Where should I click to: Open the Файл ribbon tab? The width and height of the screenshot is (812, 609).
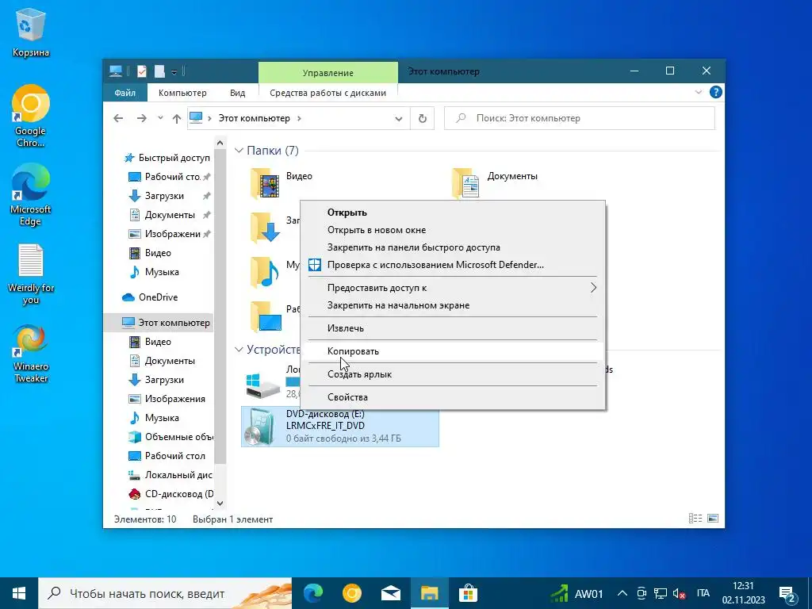coord(124,93)
